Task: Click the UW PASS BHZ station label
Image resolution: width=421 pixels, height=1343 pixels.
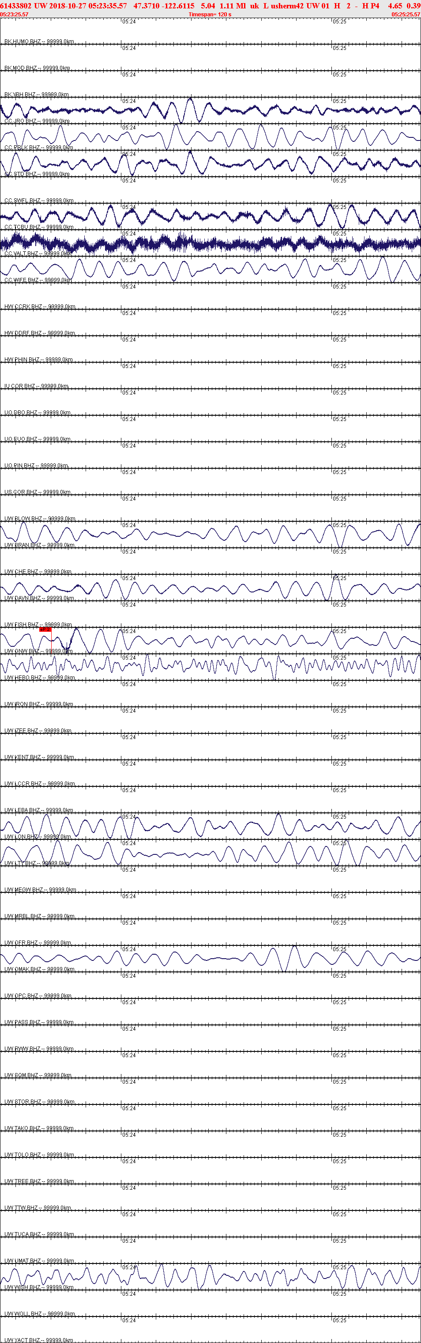Action: [x=39, y=1022]
